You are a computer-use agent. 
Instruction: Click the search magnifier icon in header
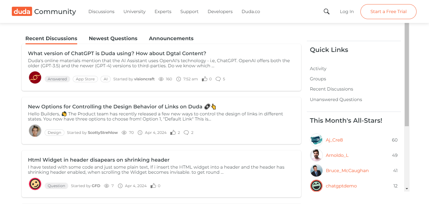(326, 11)
